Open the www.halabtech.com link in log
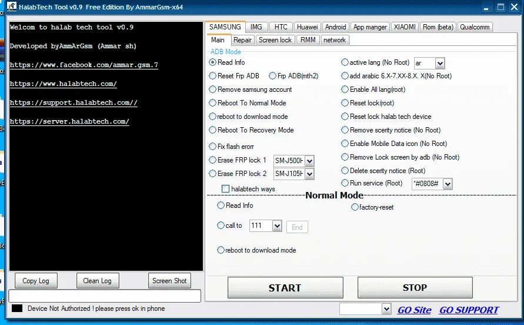 pos(63,84)
